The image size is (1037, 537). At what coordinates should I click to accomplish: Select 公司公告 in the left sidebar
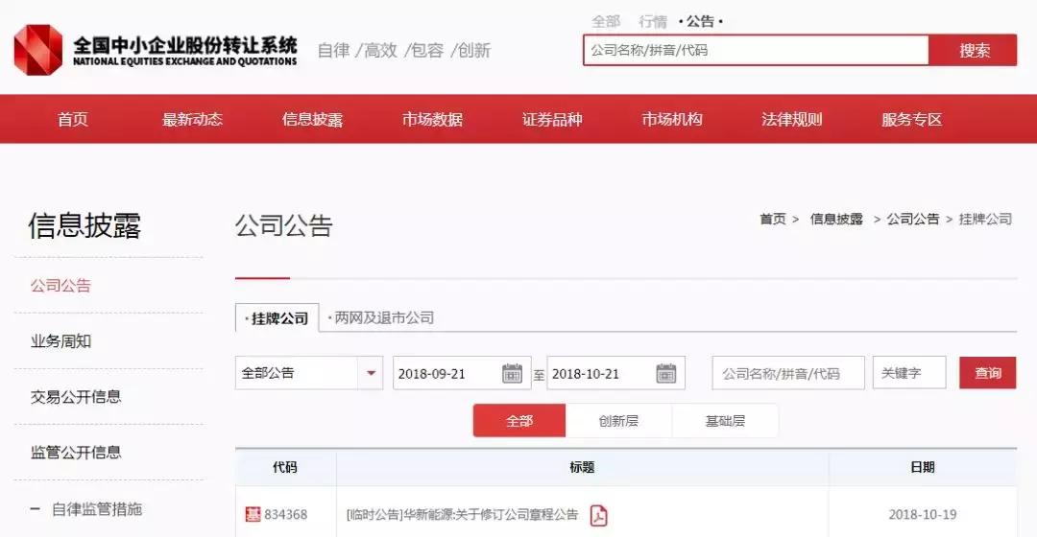coord(60,286)
